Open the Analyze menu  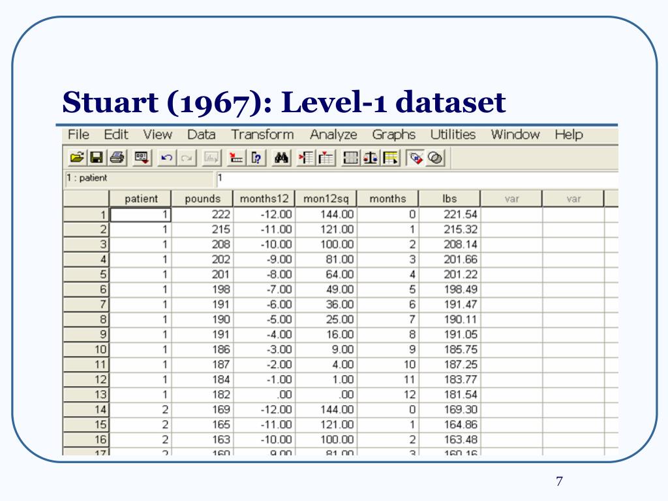(333, 134)
